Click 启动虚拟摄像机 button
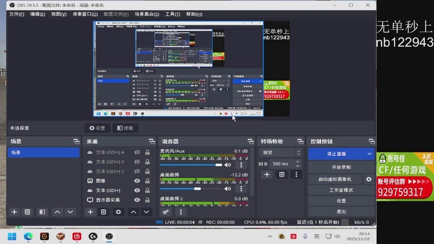Image resolution: width=434 pixels, height=244 pixels. click(335, 179)
